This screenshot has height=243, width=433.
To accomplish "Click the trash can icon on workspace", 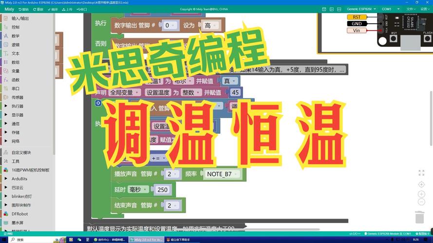I will click(x=419, y=217).
